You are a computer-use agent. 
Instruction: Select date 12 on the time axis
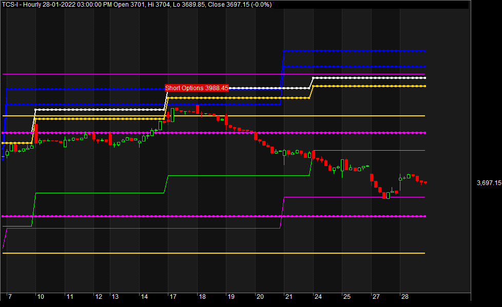99,297
